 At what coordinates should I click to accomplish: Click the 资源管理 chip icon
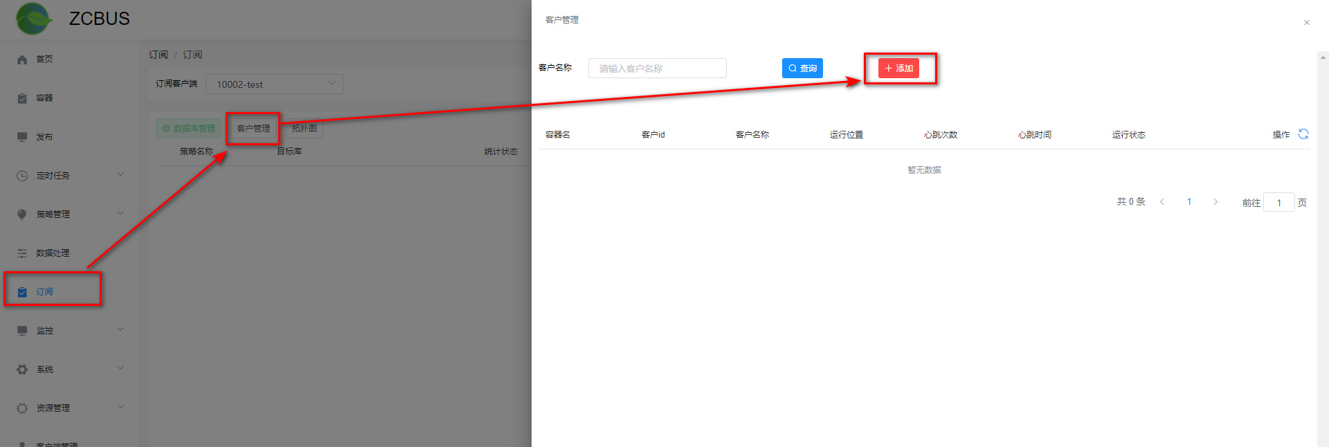(22, 408)
